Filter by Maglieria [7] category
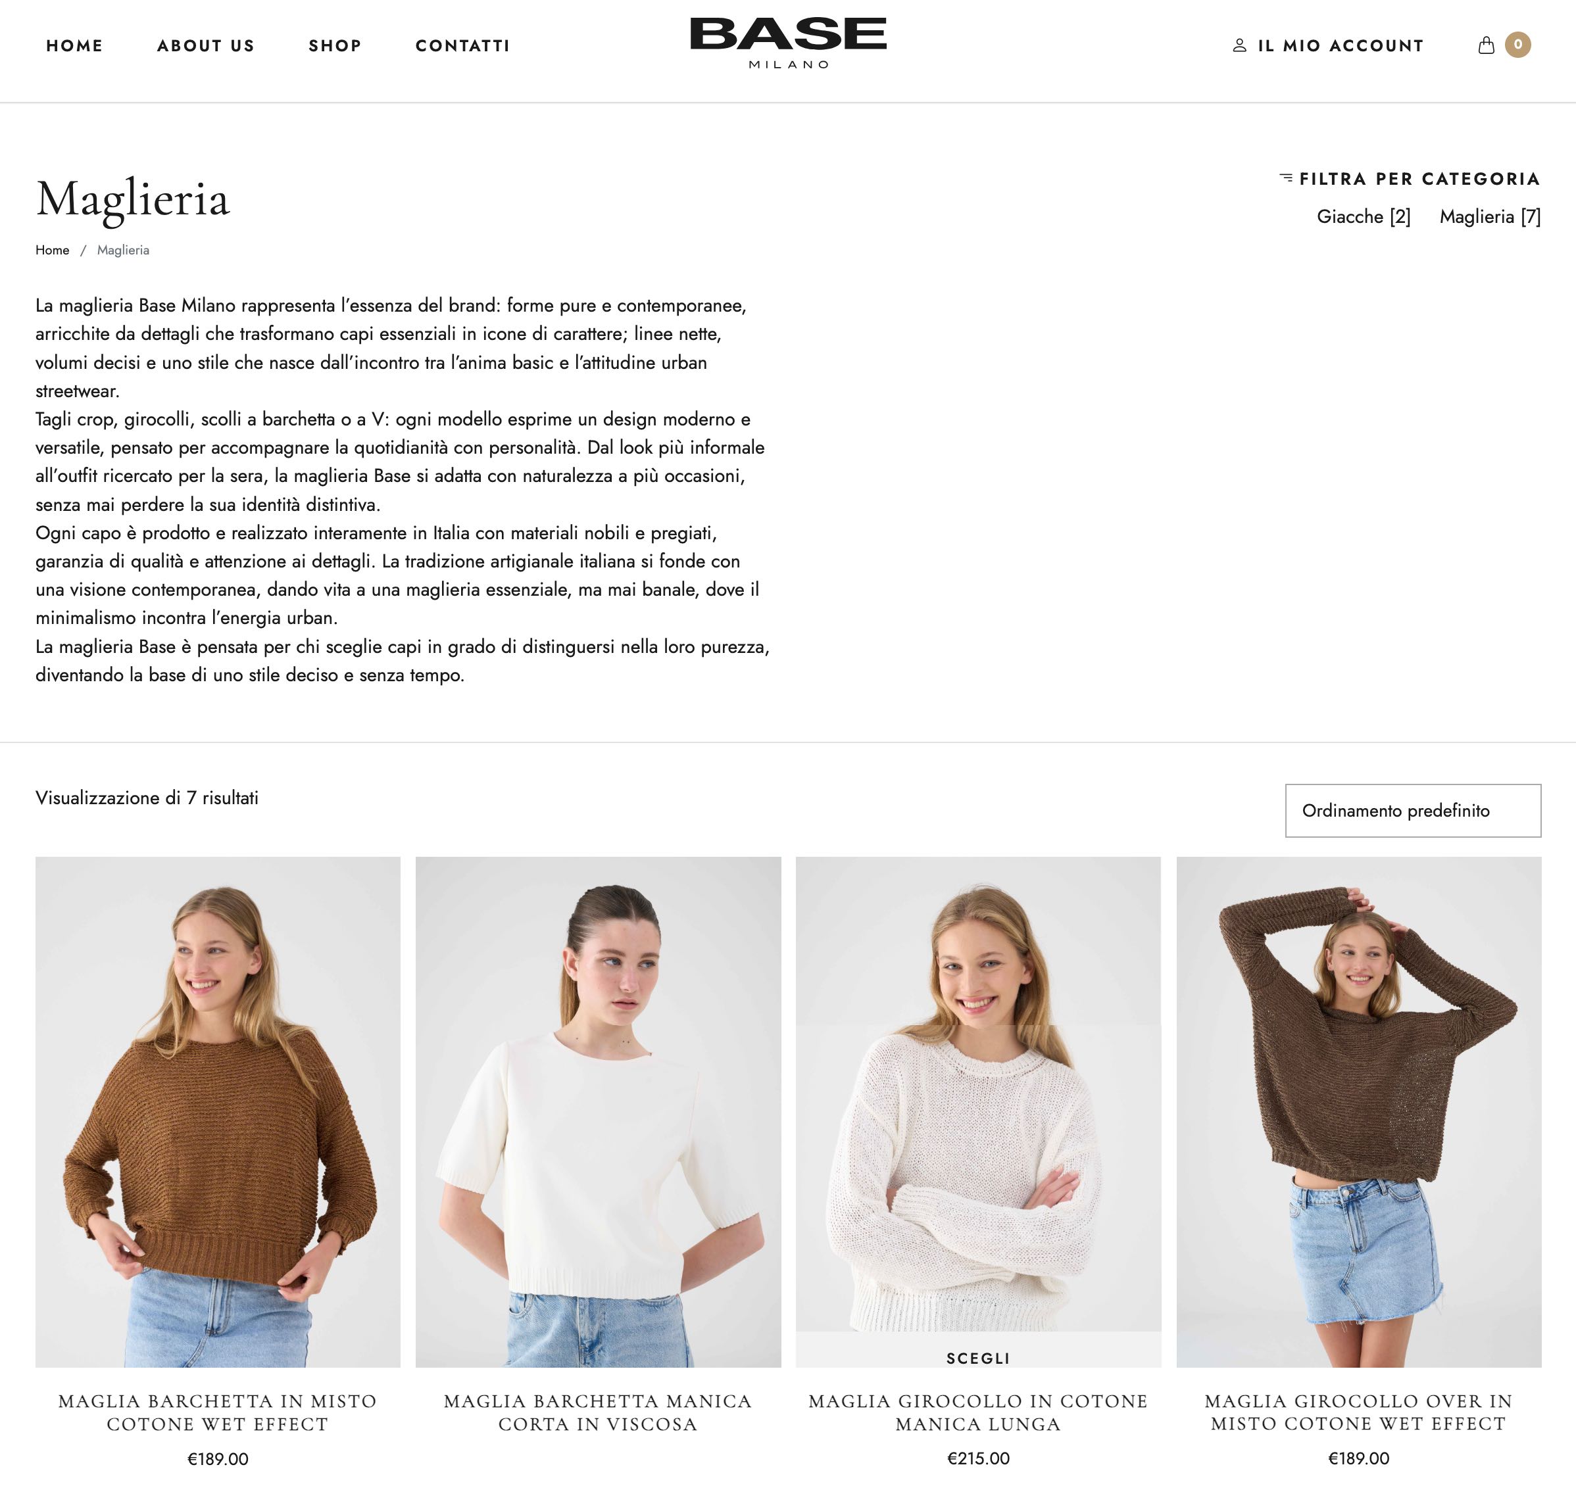This screenshot has height=1490, width=1576. click(1489, 216)
